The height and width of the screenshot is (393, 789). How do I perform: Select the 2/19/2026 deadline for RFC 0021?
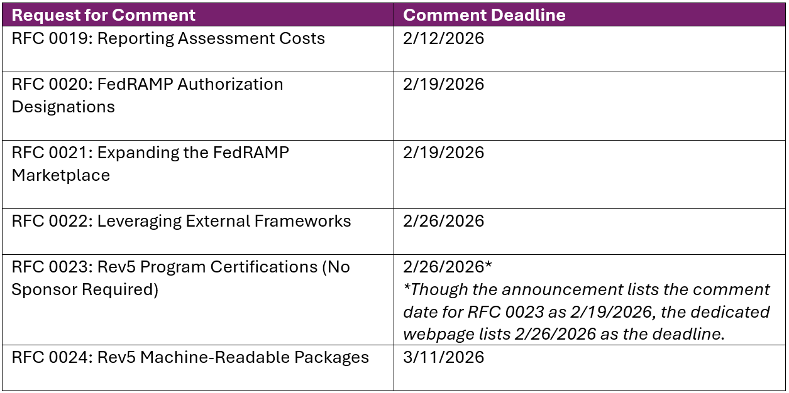(x=443, y=153)
